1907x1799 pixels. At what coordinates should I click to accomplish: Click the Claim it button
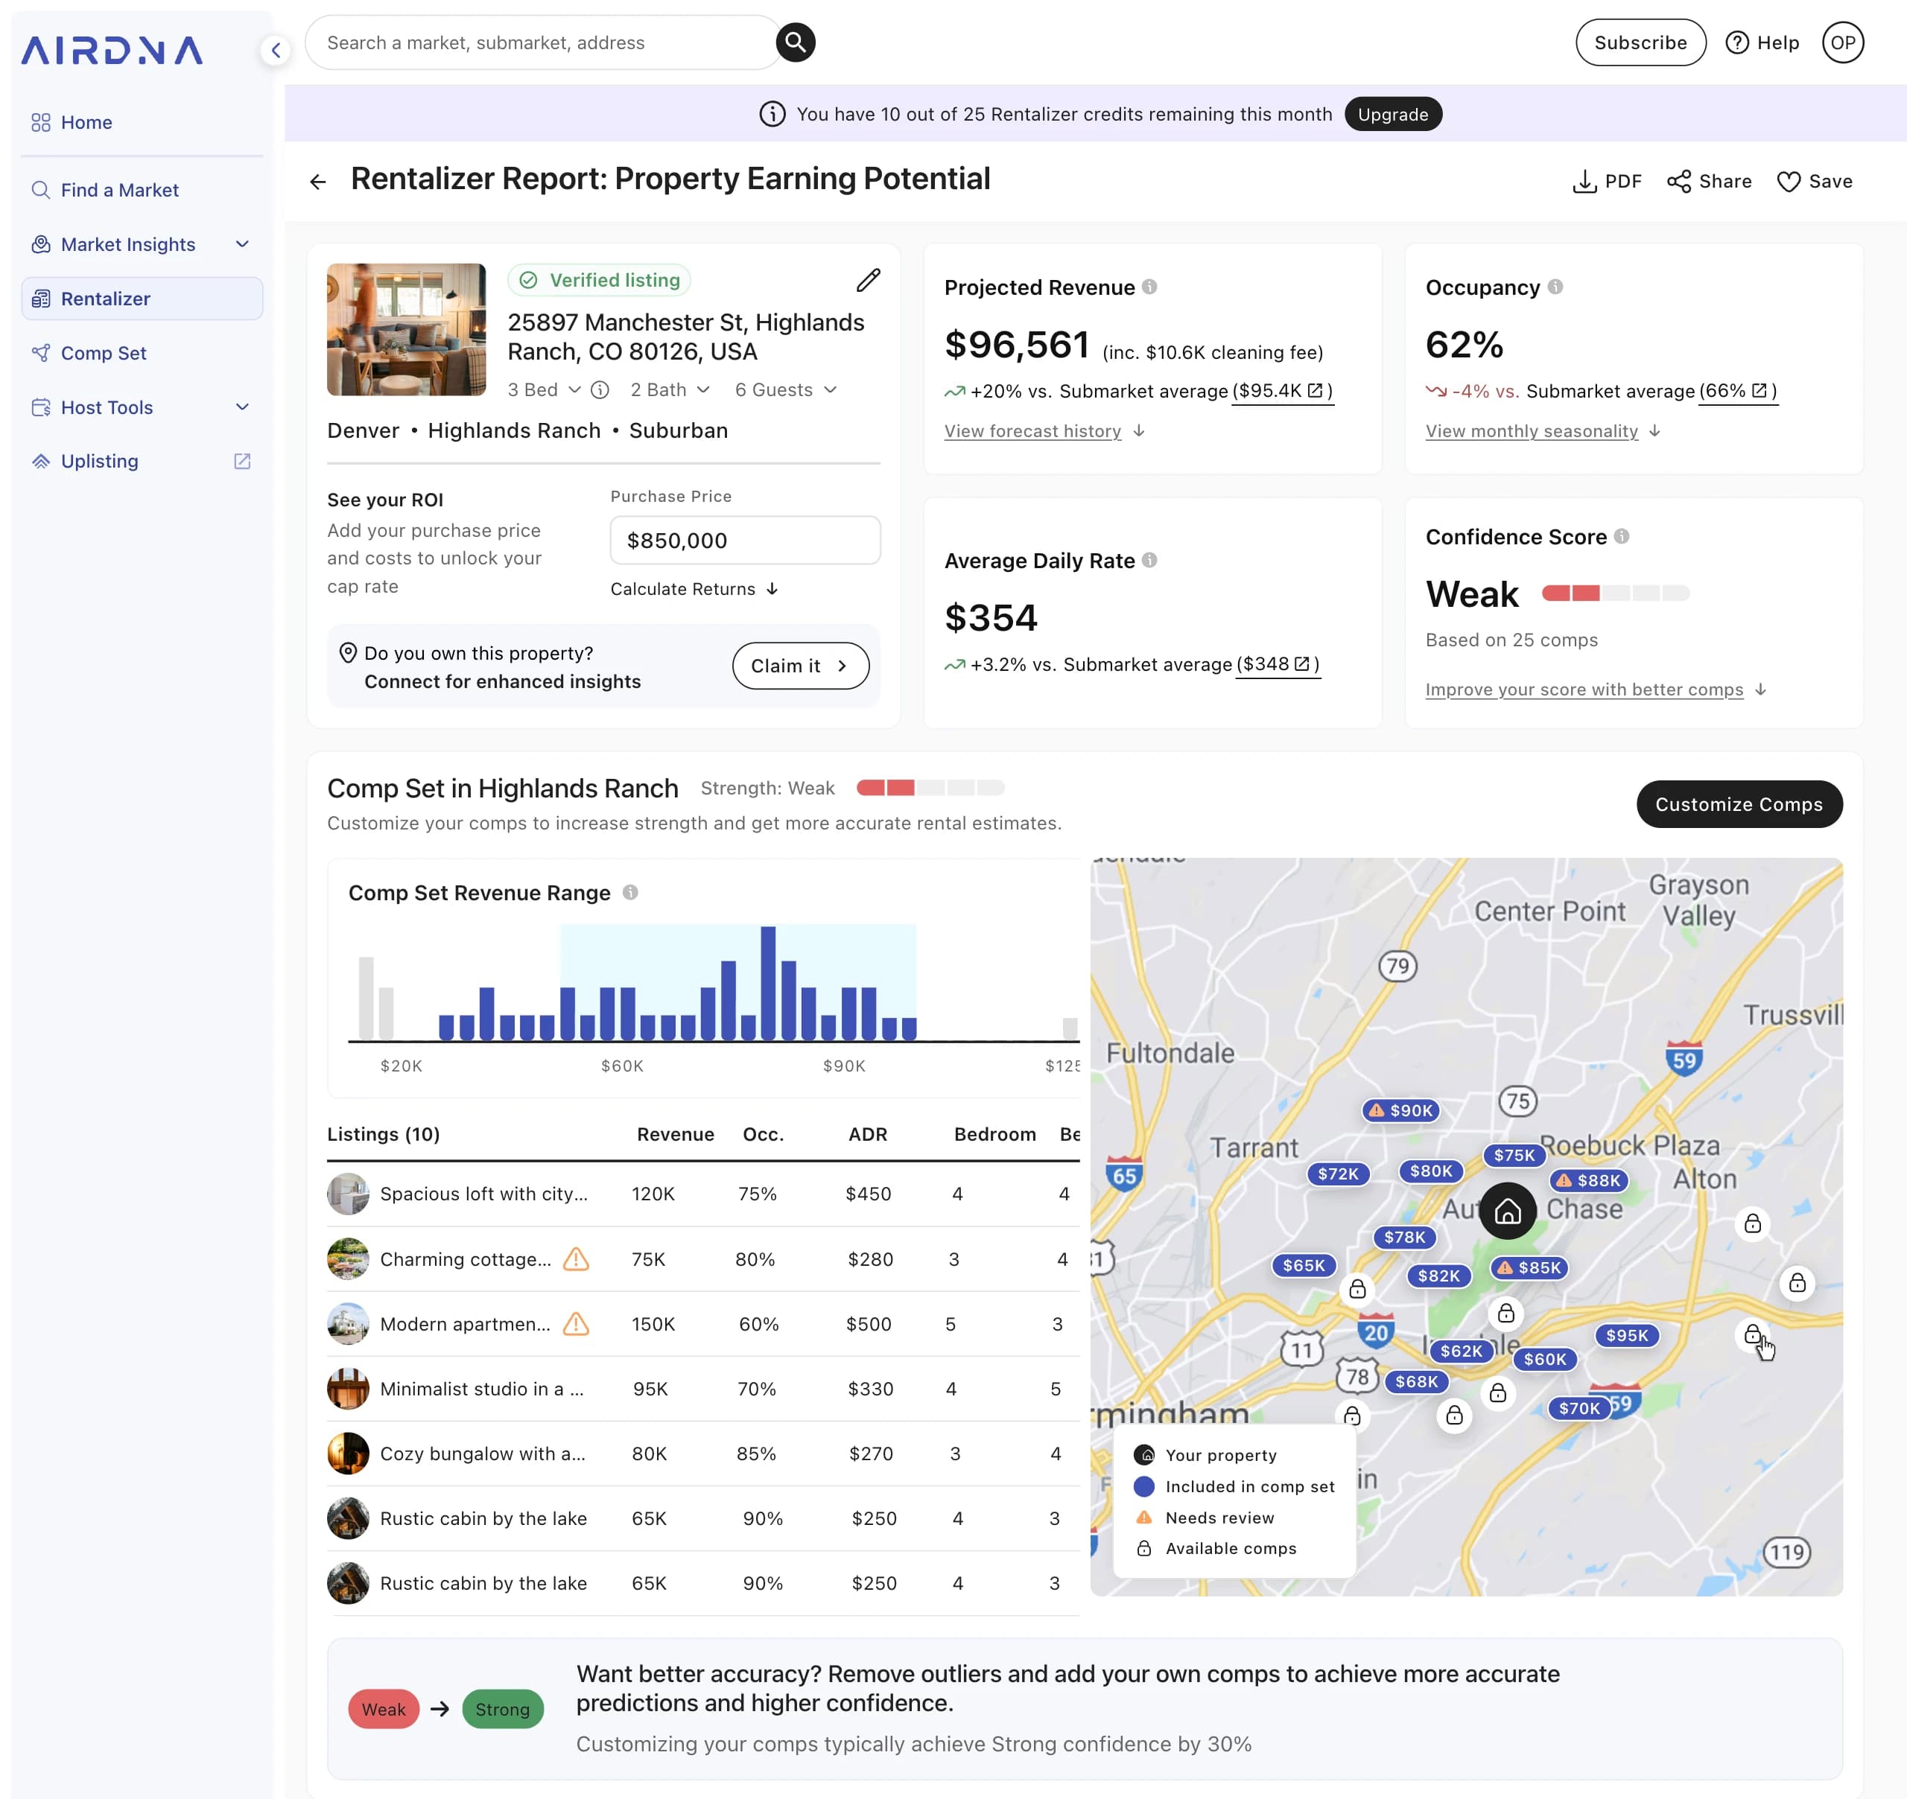click(800, 666)
